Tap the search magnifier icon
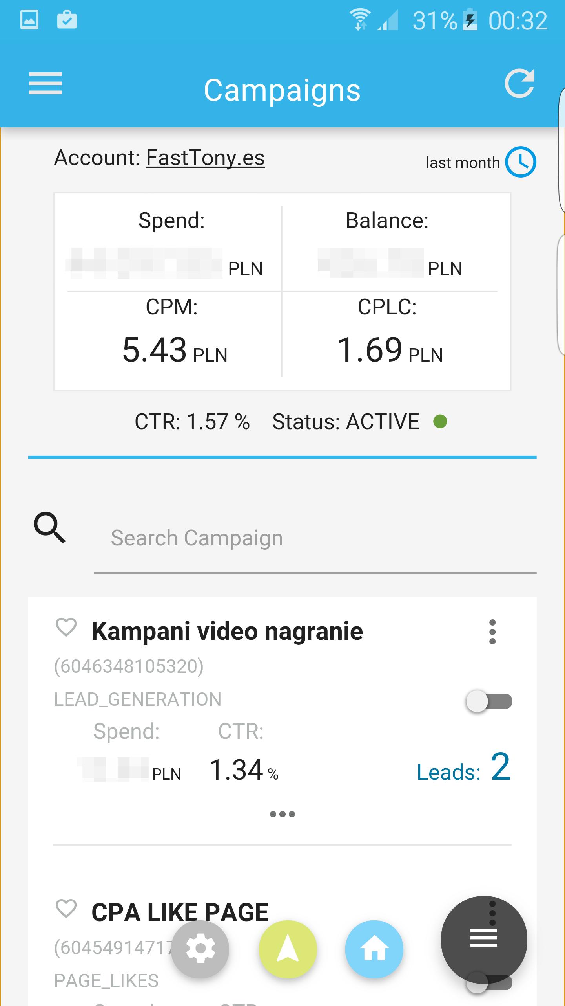This screenshot has width=565, height=1006. [49, 527]
